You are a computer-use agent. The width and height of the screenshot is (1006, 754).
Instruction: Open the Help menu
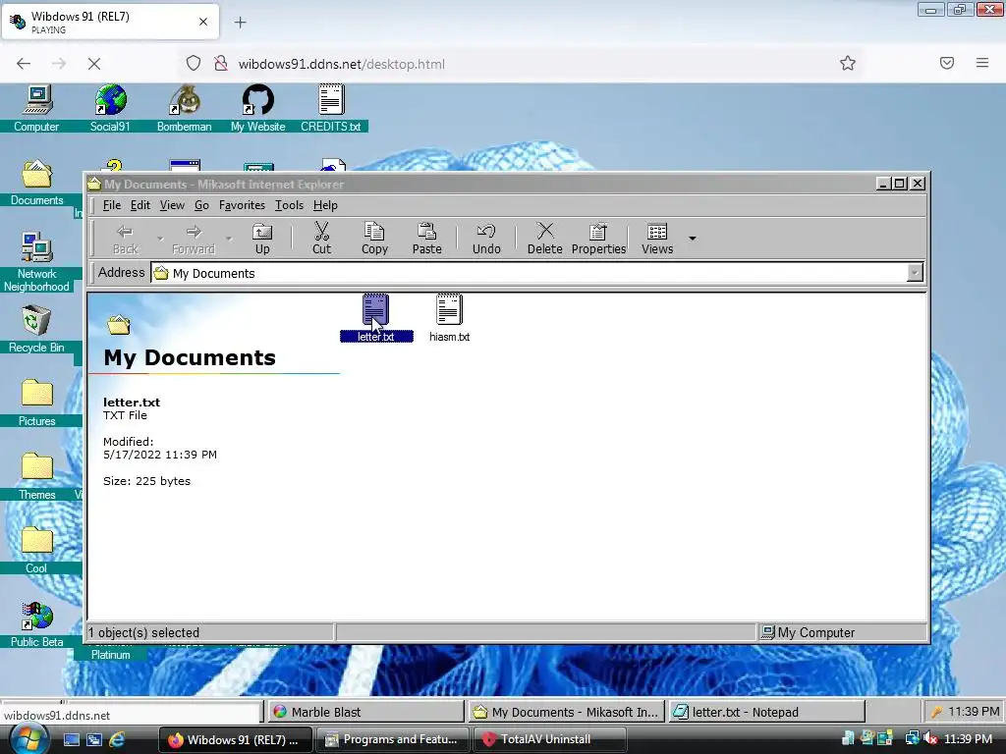coord(325,205)
